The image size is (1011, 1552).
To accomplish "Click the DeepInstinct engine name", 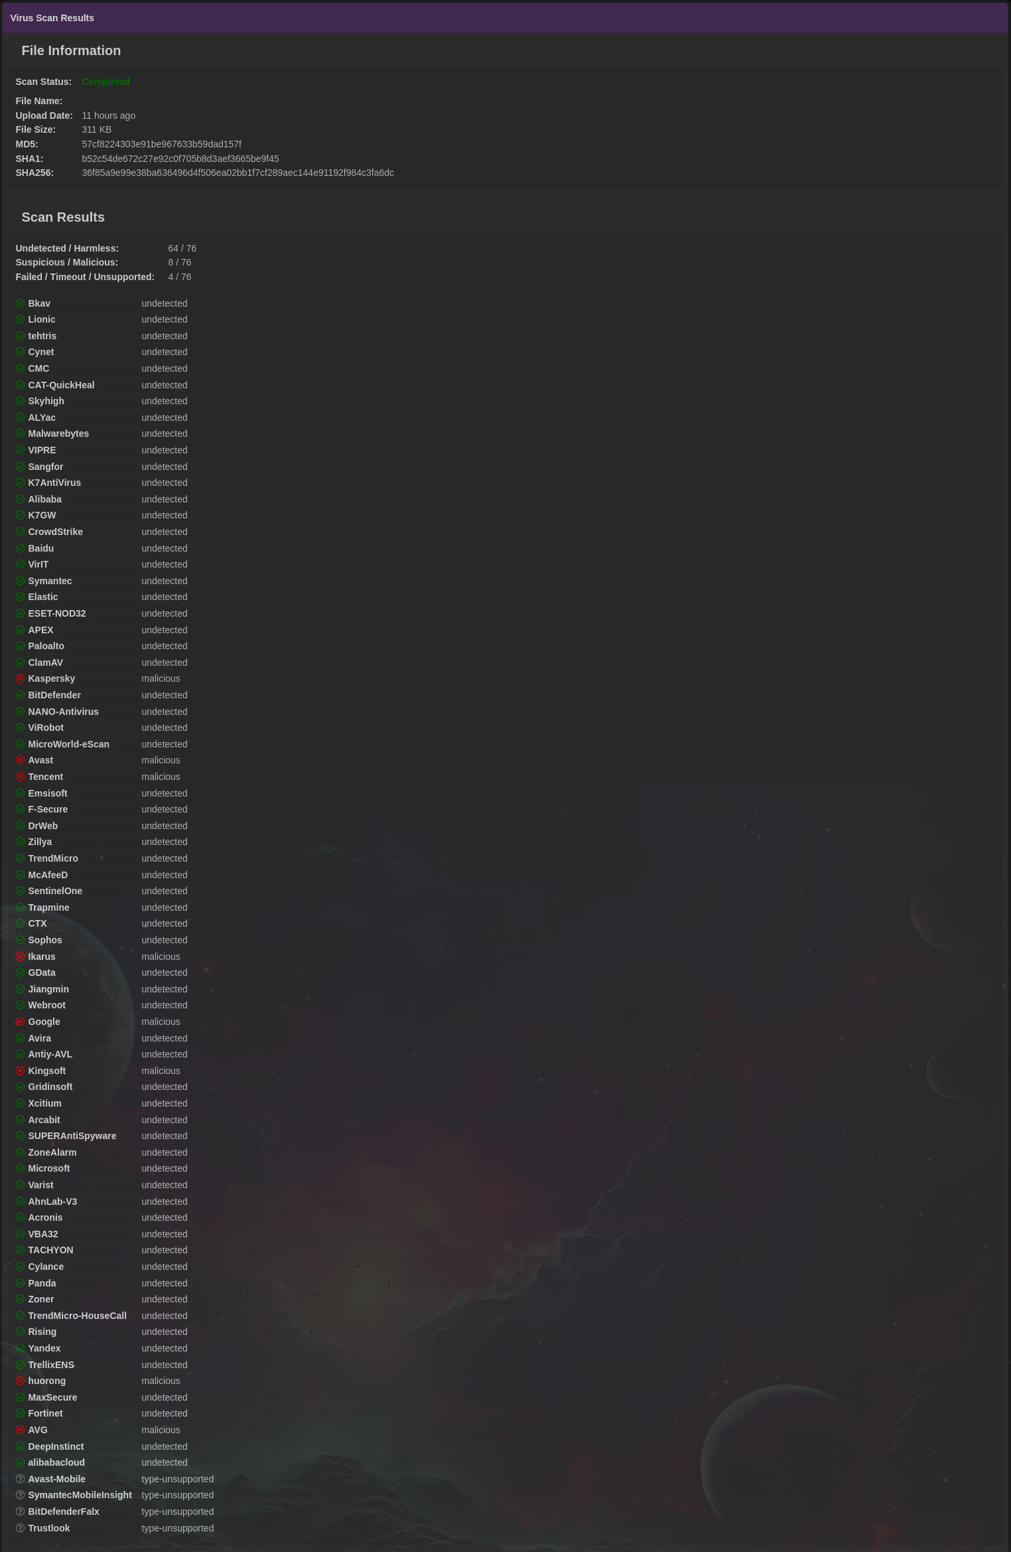I will pos(56,1446).
